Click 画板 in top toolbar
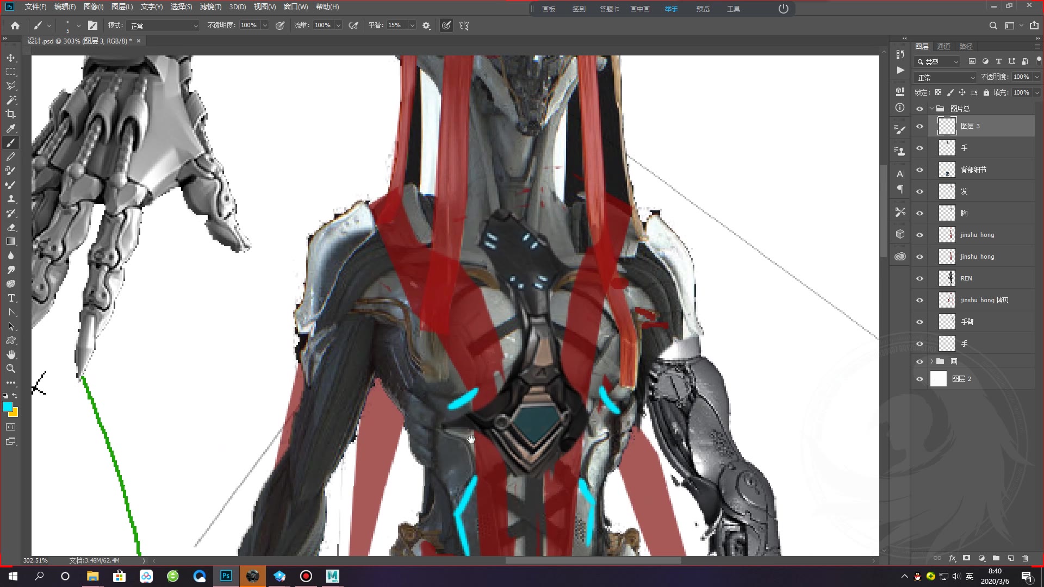Viewport: 1044px width, 587px height. (x=549, y=9)
